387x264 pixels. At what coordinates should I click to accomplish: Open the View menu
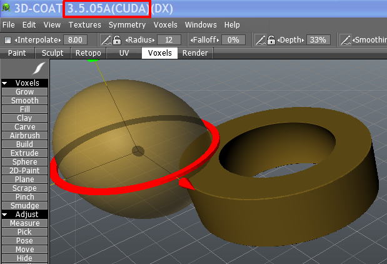[x=52, y=24]
